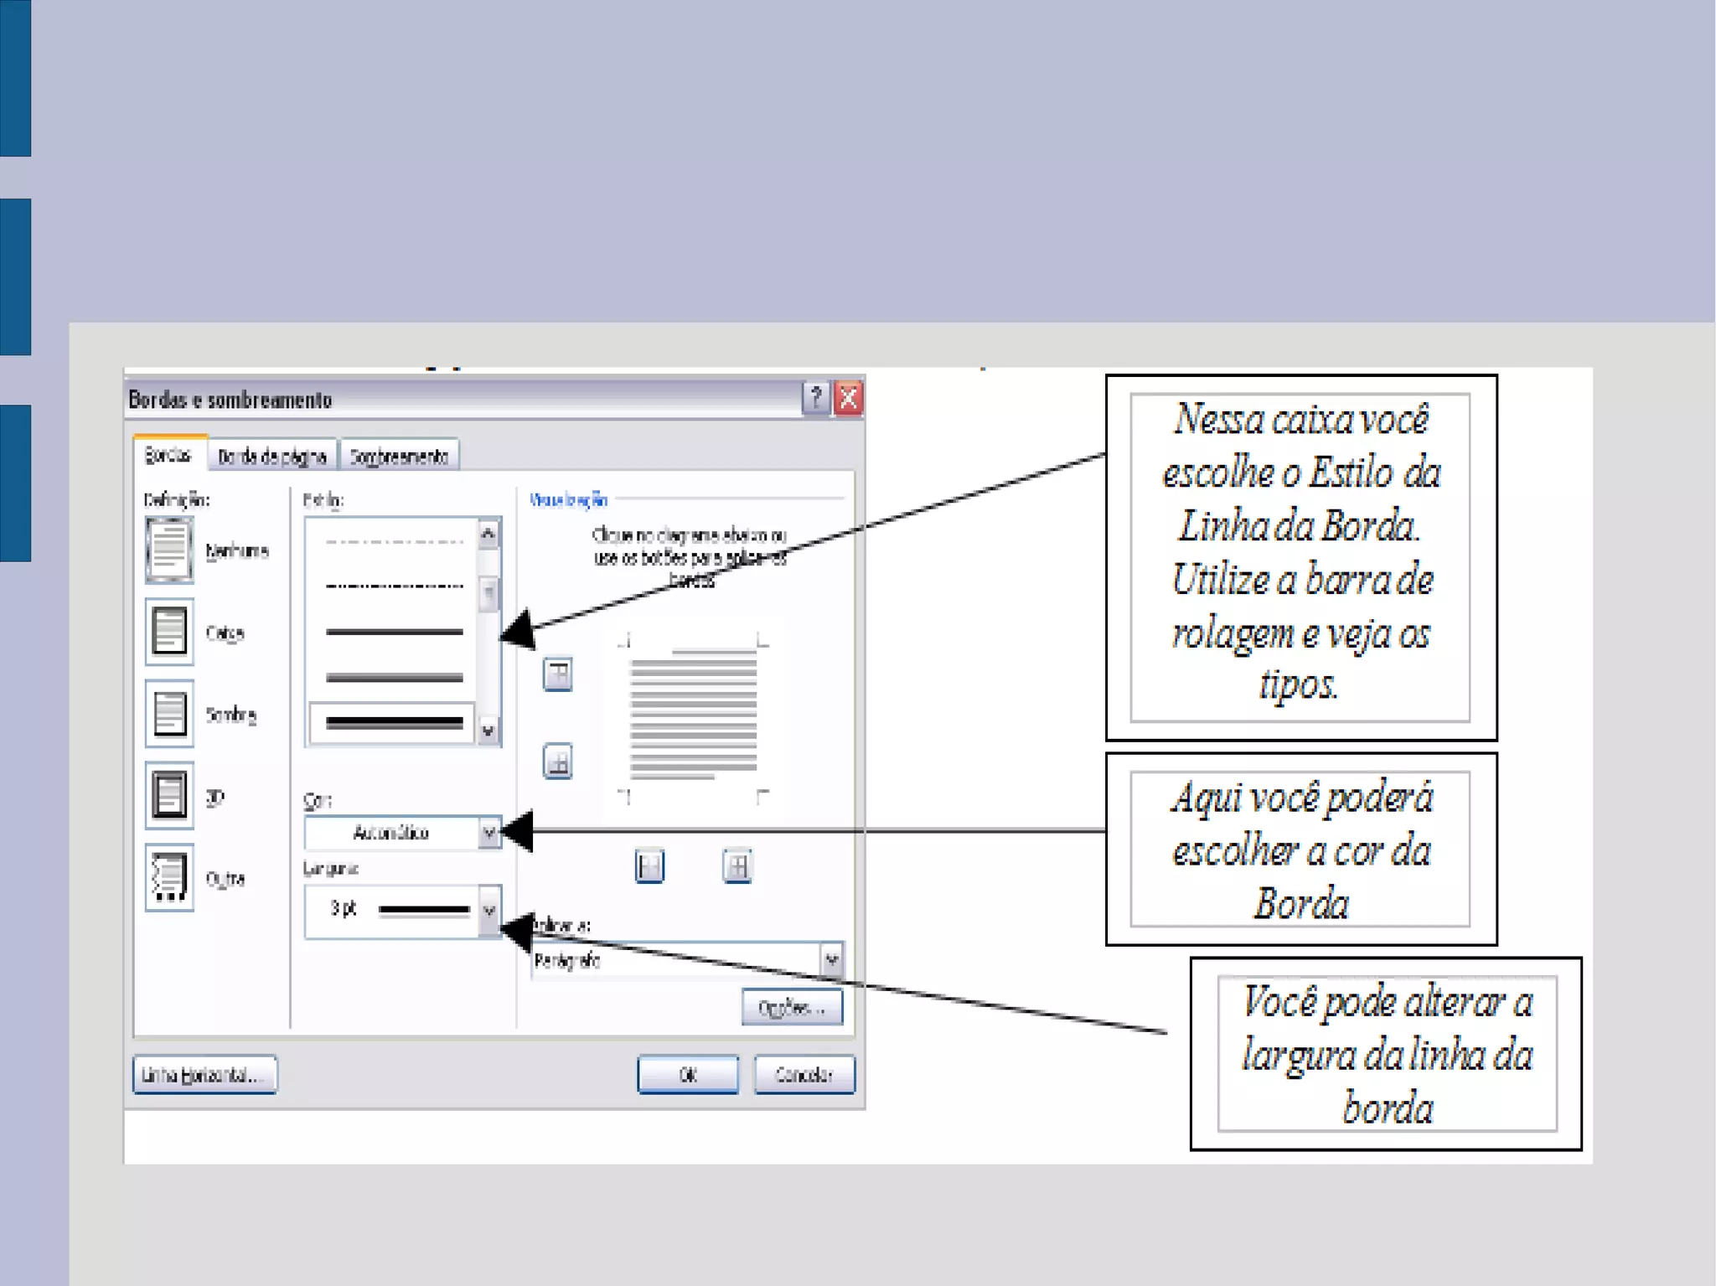Open the Aplicar a Parágrafo dropdown
The image size is (1716, 1286).
830,959
